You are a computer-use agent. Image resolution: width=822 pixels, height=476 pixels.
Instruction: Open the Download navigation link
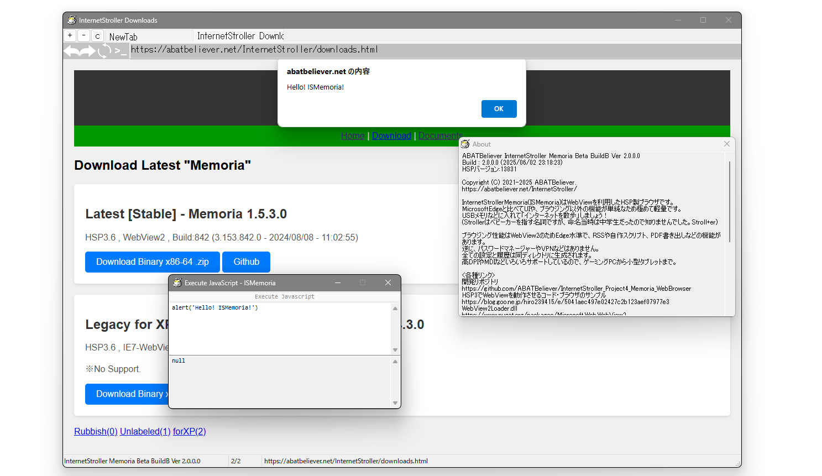[x=391, y=135]
